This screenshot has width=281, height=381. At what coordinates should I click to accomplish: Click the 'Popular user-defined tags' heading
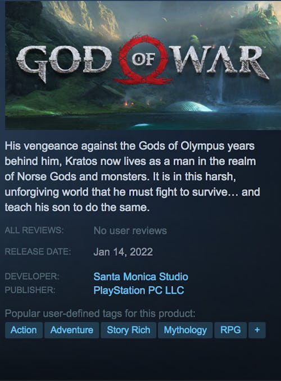click(x=100, y=314)
